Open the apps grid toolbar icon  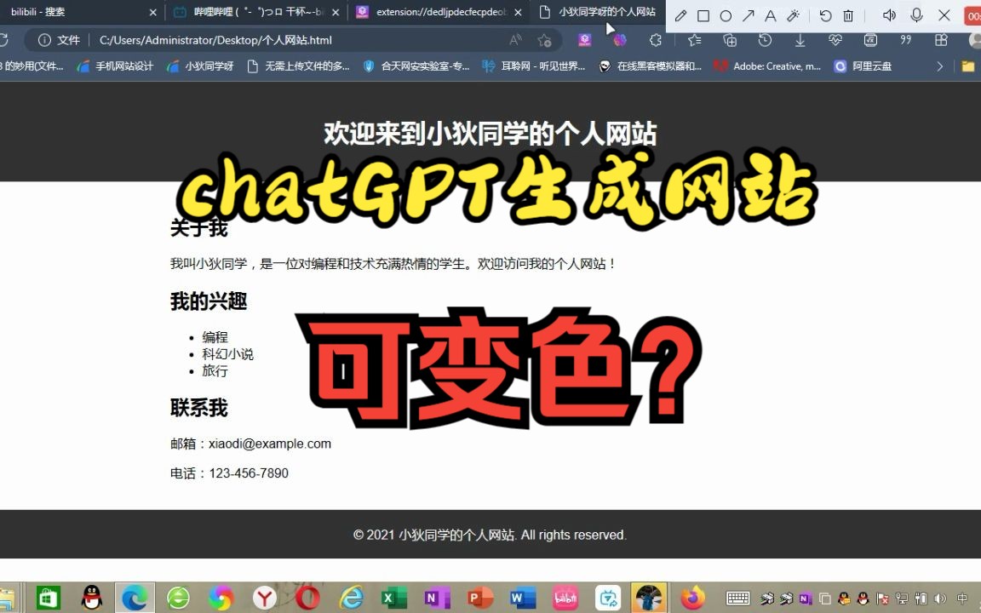tap(941, 40)
